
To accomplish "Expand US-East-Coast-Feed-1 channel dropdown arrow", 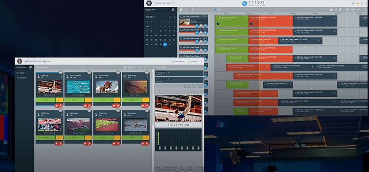I will point(206,17).
